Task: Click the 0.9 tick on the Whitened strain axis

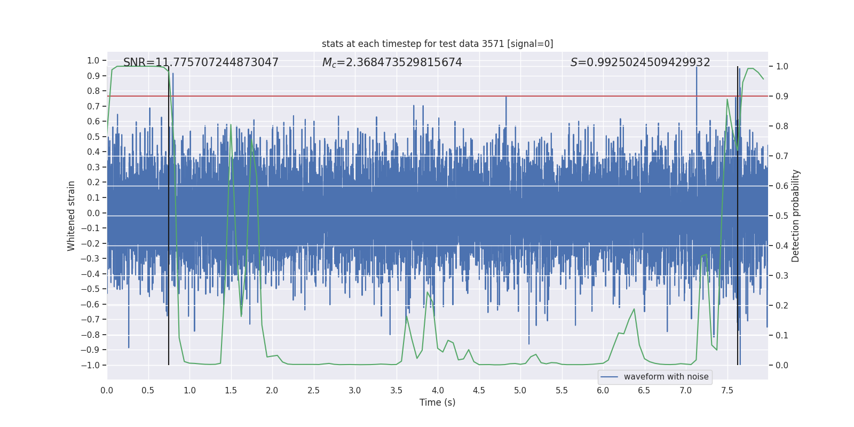Action: [93, 76]
